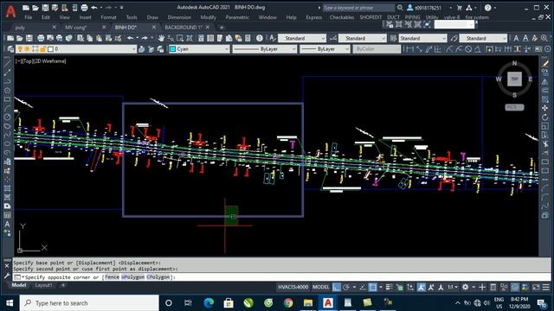Switch to the Layout1 tab

tap(43, 285)
